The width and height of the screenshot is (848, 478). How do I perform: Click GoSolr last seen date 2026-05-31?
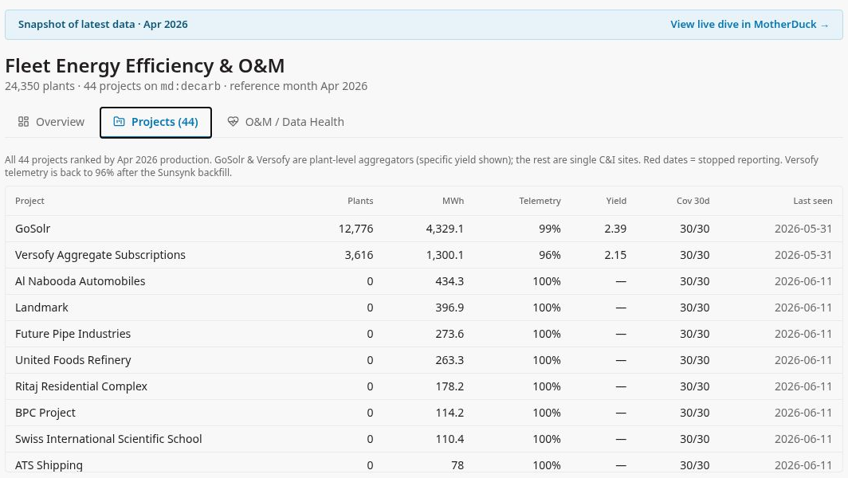[x=803, y=229]
